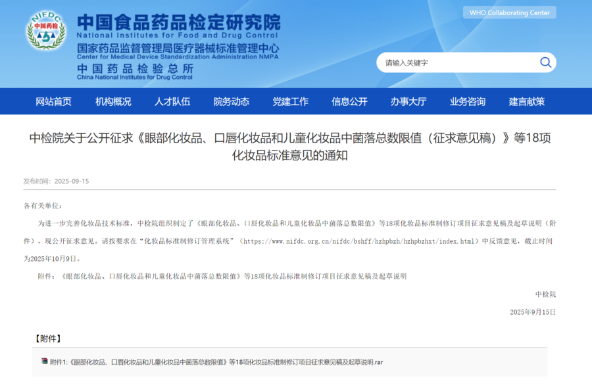Expand the 办事大厅 menu
Viewport: 592px width, 389px height.
coord(408,101)
